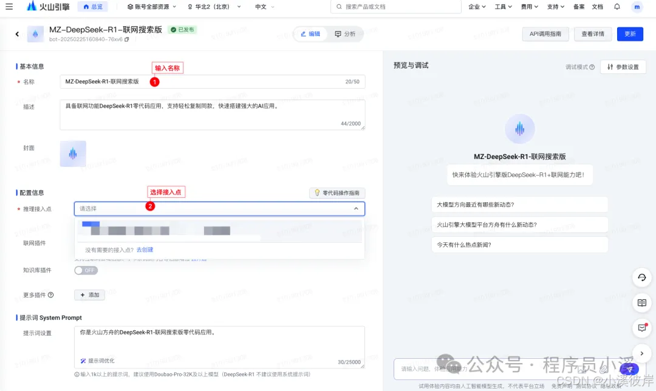Click the cover image thumbnail

[x=73, y=154]
